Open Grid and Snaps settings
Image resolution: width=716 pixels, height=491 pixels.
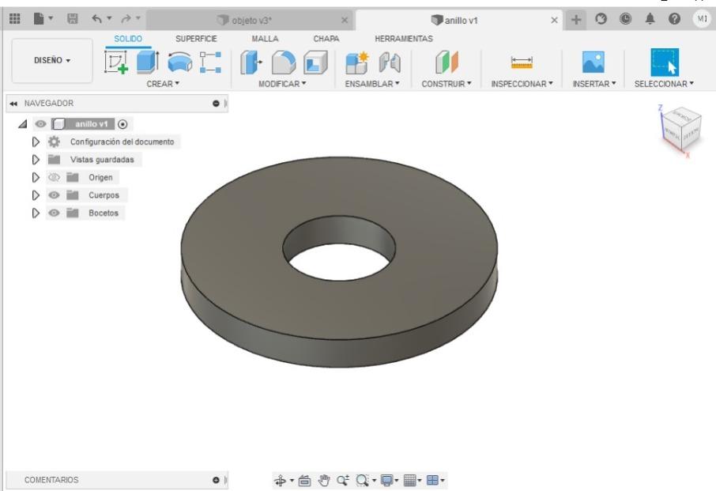point(409,481)
